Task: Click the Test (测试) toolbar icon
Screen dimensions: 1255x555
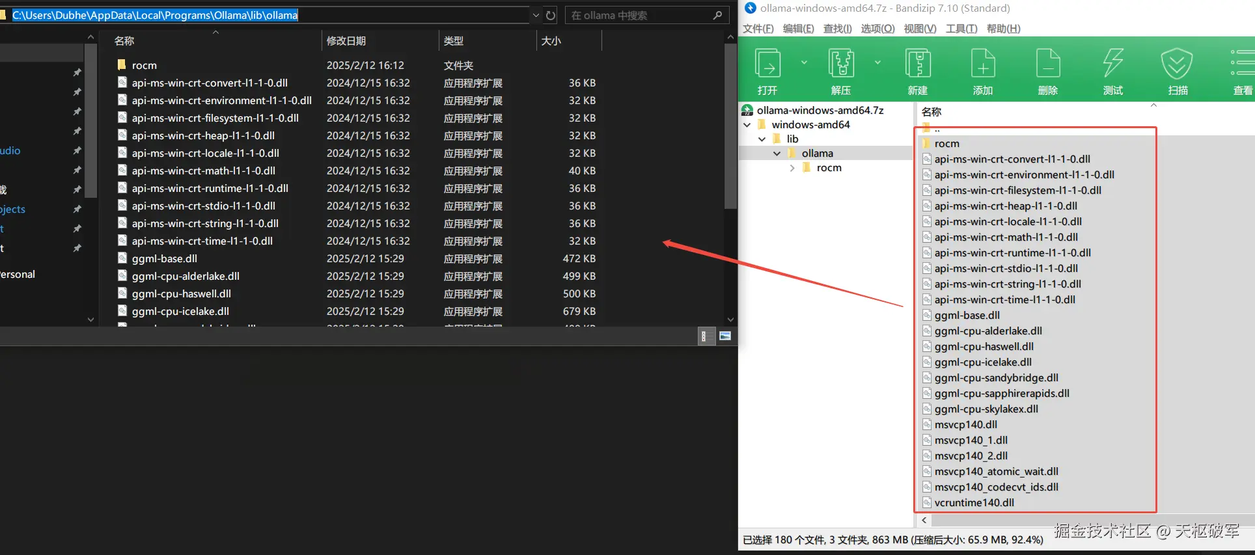Action: point(1113,64)
